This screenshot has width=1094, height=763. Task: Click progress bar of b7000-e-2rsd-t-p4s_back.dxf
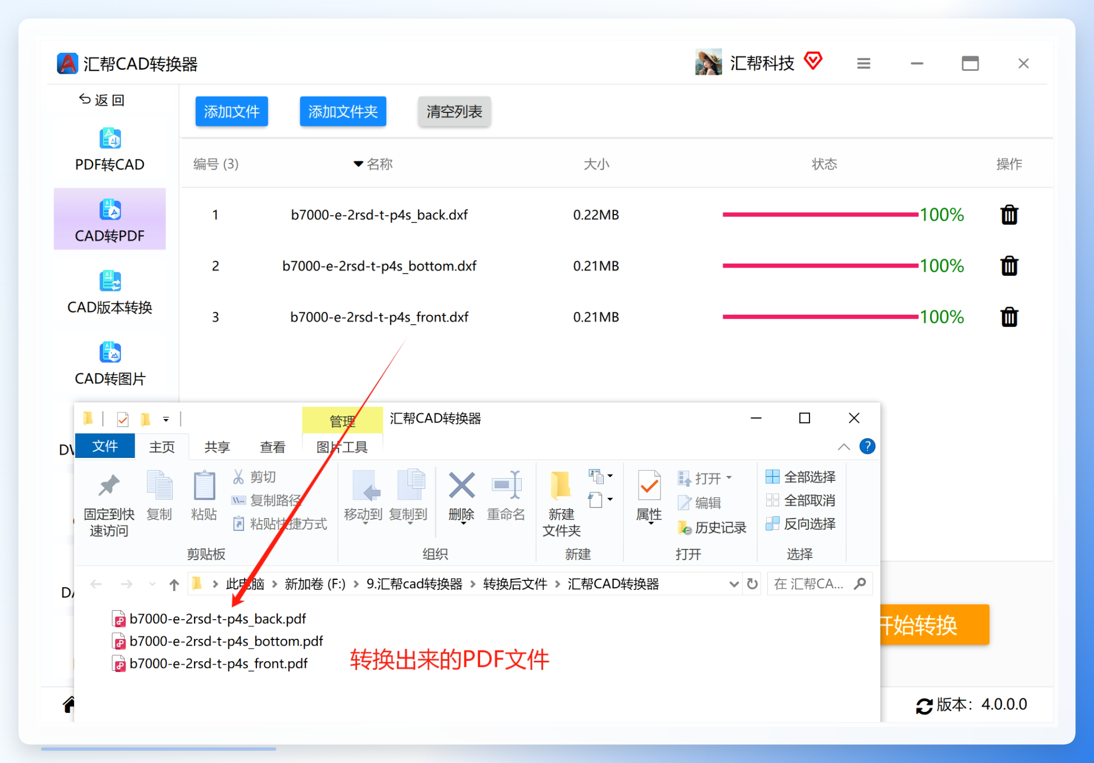point(821,215)
